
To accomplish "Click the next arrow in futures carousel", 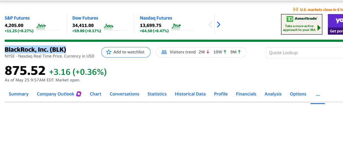I will [x=219, y=24].
